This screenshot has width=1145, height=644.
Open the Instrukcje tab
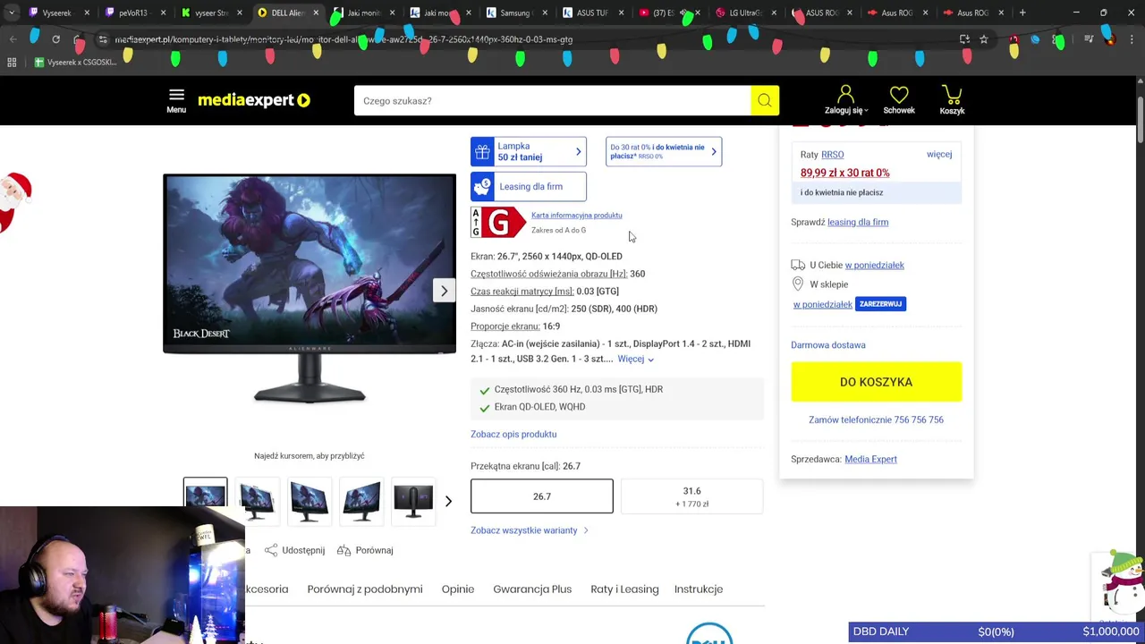[699, 589]
